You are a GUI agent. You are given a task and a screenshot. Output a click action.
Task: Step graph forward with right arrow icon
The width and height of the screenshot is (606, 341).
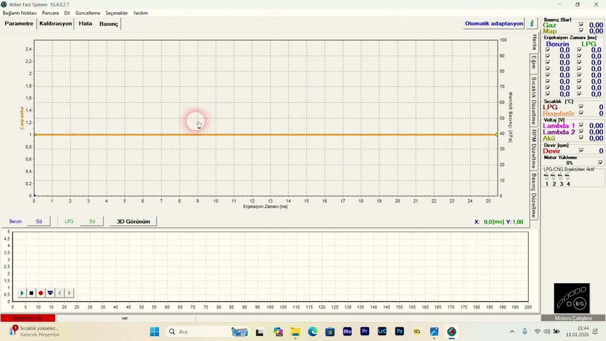[69, 293]
